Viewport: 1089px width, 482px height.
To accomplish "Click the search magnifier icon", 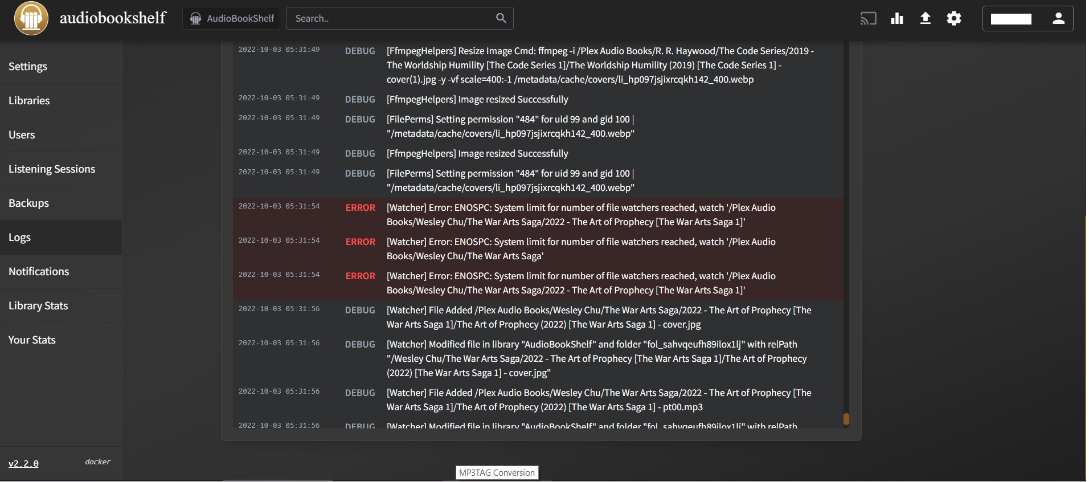I will (501, 18).
